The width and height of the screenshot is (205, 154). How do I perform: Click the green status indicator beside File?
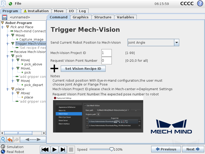pos(10,4)
